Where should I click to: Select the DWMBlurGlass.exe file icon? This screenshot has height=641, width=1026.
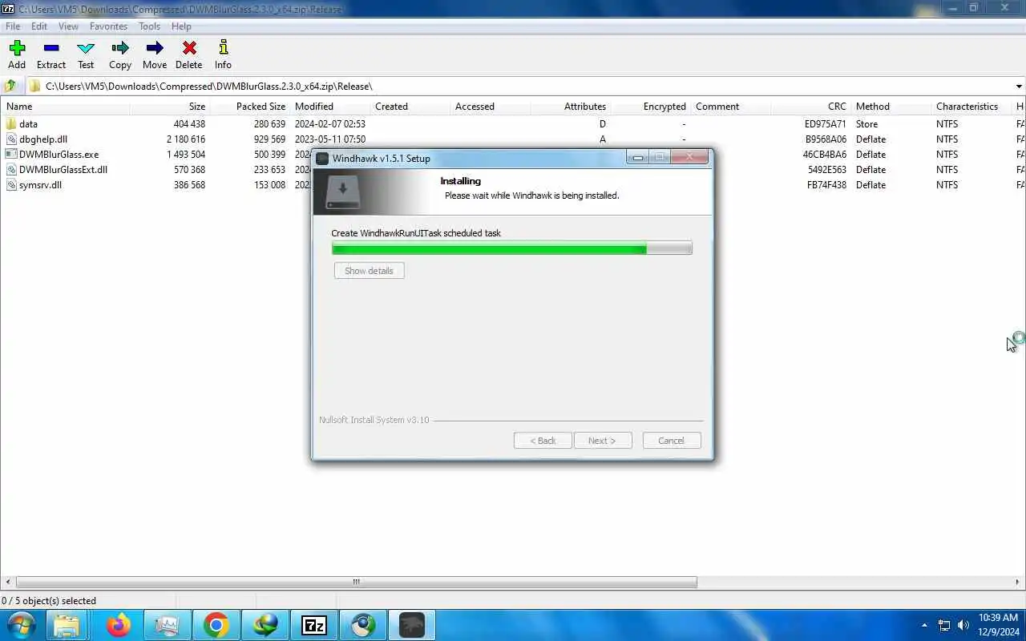click(11, 155)
